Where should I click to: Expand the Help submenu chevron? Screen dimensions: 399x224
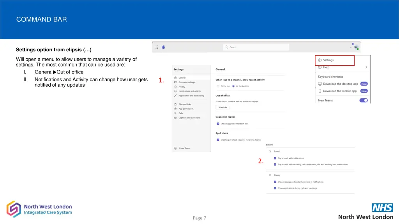[366, 67]
